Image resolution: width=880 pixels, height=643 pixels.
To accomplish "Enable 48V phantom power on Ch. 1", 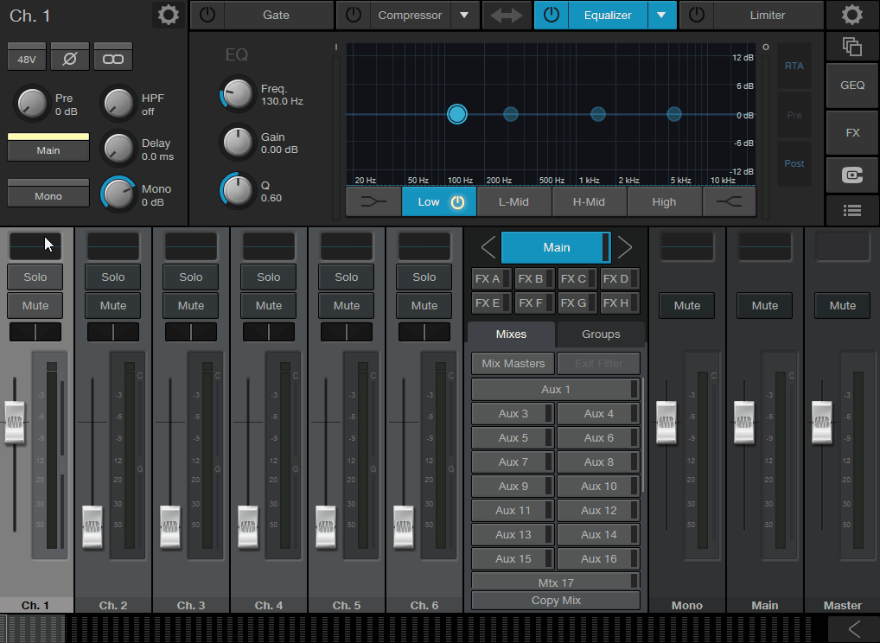I will [26, 56].
